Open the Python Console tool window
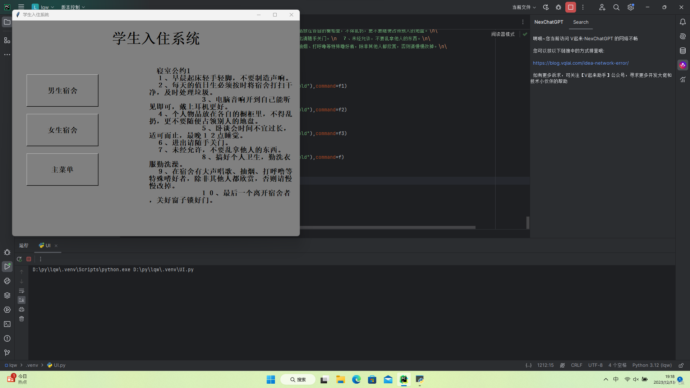The width and height of the screenshot is (690, 388). (7, 281)
